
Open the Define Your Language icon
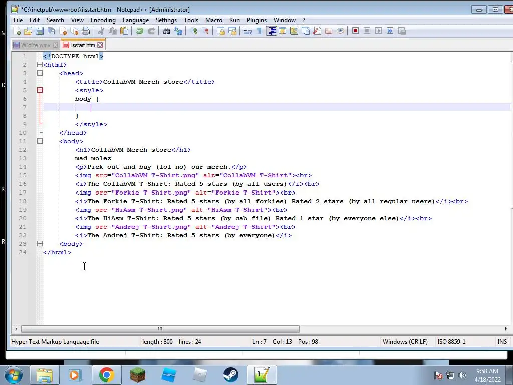(283, 31)
